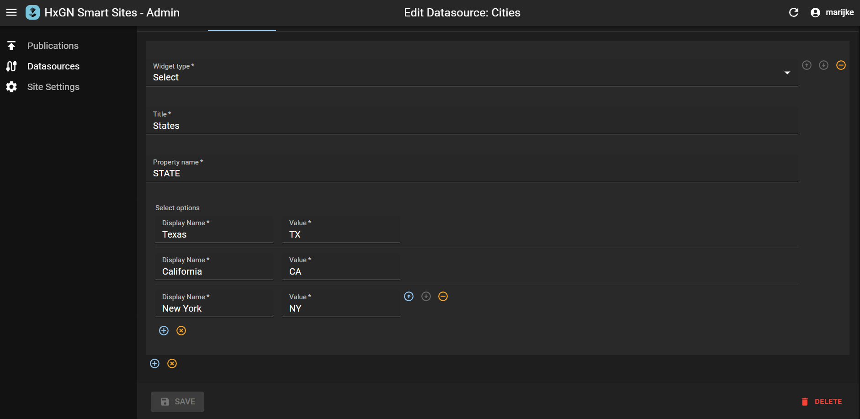Image resolution: width=860 pixels, height=419 pixels.
Task: Remove the New York select option
Action: coord(443,296)
